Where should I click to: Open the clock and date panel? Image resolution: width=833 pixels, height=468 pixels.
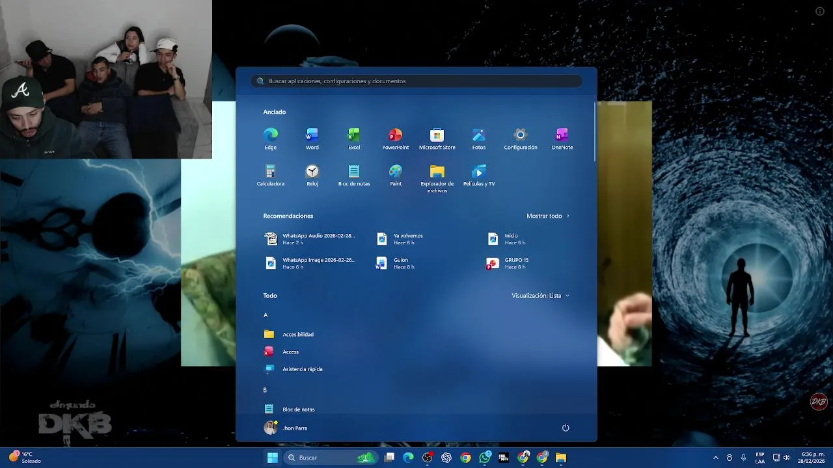point(813,458)
